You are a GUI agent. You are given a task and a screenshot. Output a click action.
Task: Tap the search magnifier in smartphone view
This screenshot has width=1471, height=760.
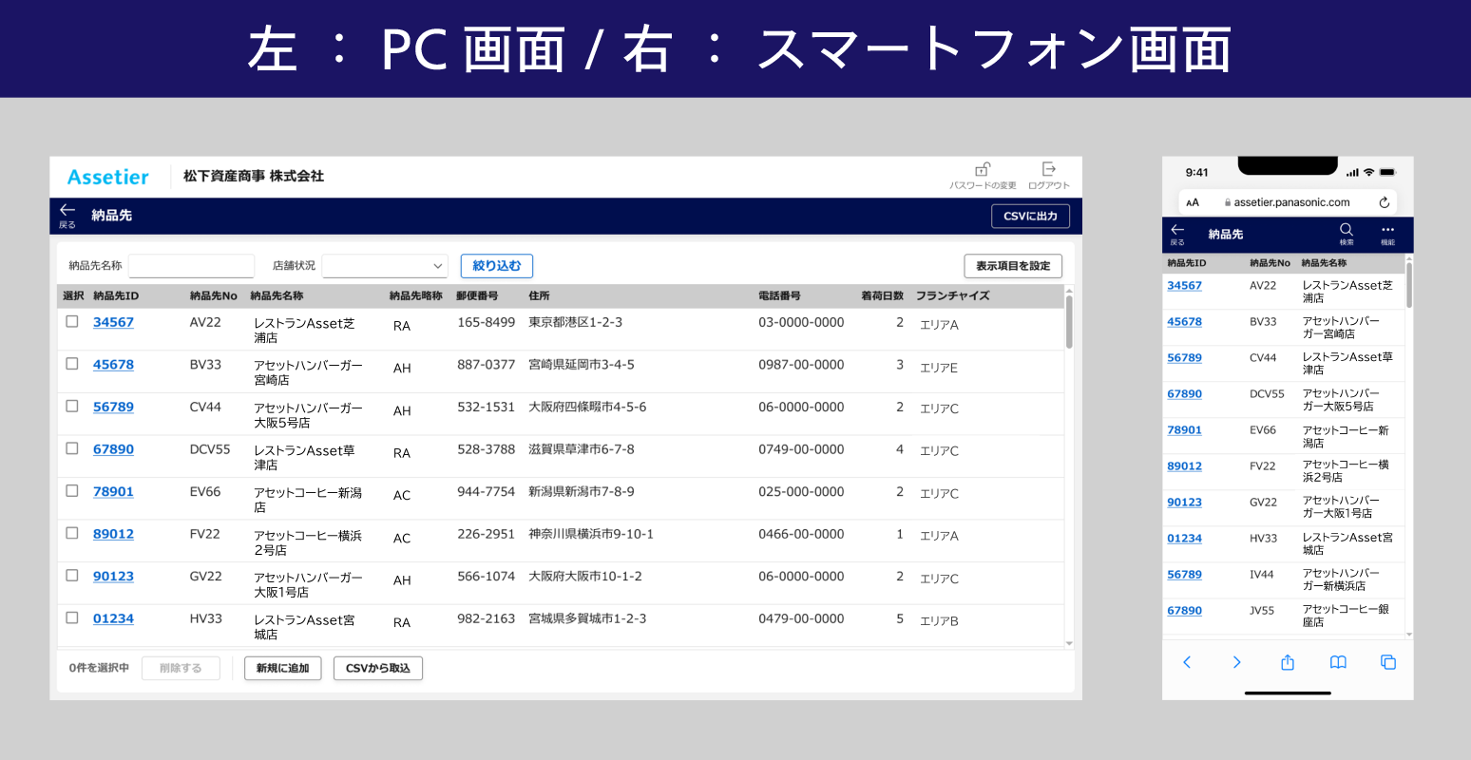[1347, 230]
